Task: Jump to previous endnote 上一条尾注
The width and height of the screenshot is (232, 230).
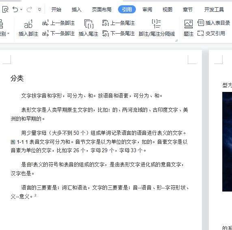Action: [118, 23]
